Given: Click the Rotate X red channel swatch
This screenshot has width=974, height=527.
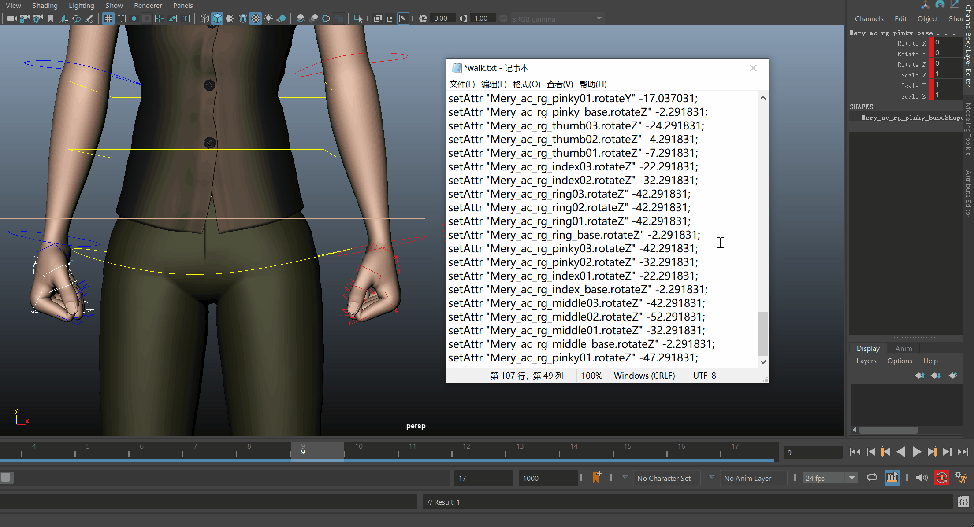Looking at the screenshot, I should pyautogui.click(x=932, y=43).
